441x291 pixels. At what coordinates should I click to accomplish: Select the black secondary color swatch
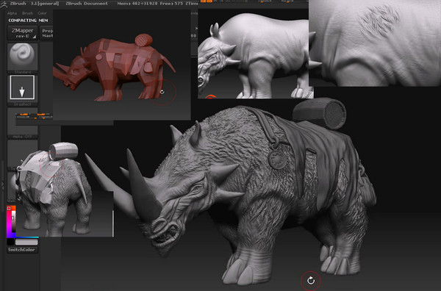pos(10,242)
